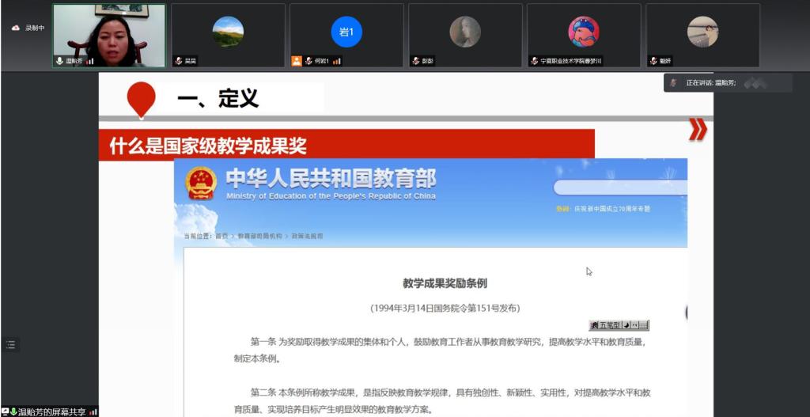
Task: Click the signal bars after 屏幕共享 label
Action: tap(93, 412)
